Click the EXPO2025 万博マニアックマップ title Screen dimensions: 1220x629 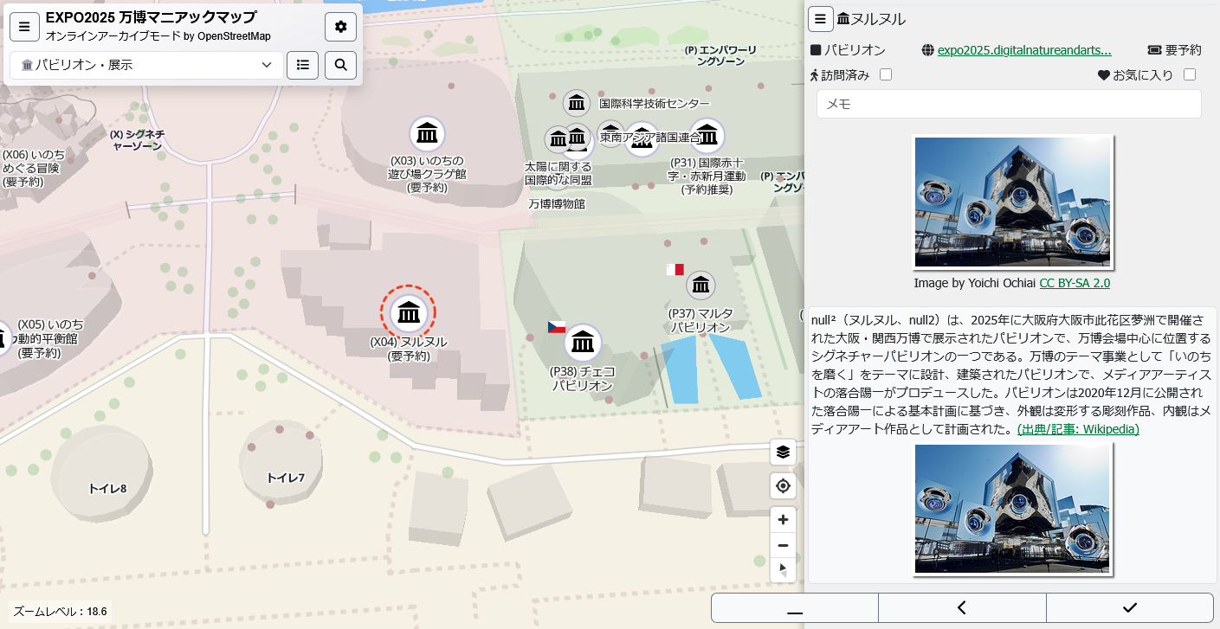click(x=151, y=18)
